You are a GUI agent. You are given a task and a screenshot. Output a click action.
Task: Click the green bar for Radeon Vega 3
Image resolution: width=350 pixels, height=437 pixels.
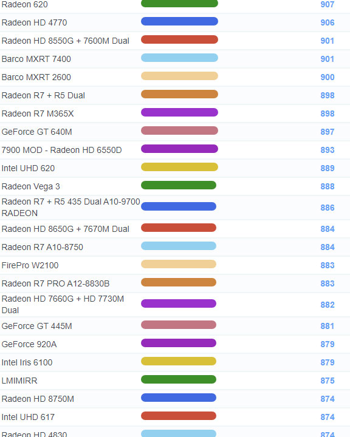click(179, 185)
